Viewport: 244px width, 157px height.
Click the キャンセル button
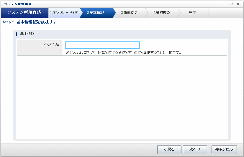224,149
